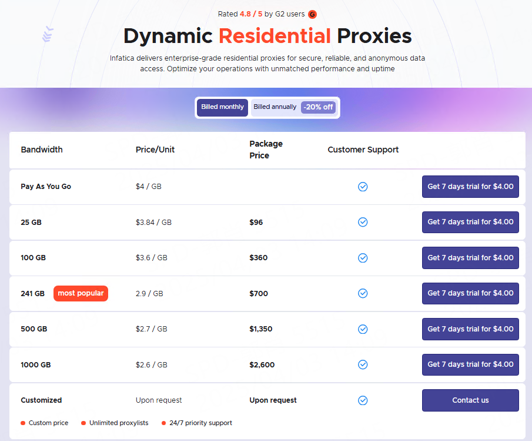Viewport: 532px width, 441px height.
Task: Click the most popular badge
Action: pyautogui.click(x=81, y=293)
